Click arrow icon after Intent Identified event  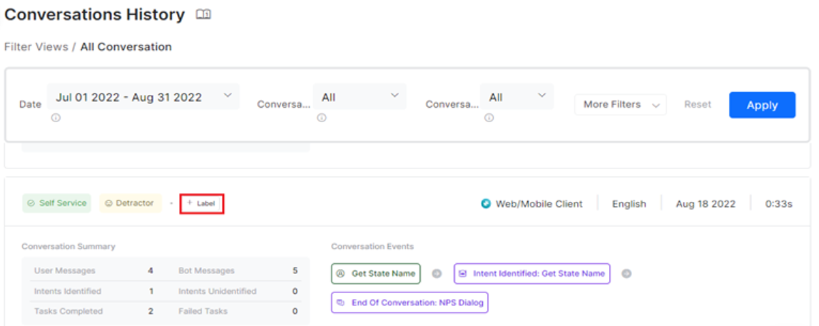626,273
